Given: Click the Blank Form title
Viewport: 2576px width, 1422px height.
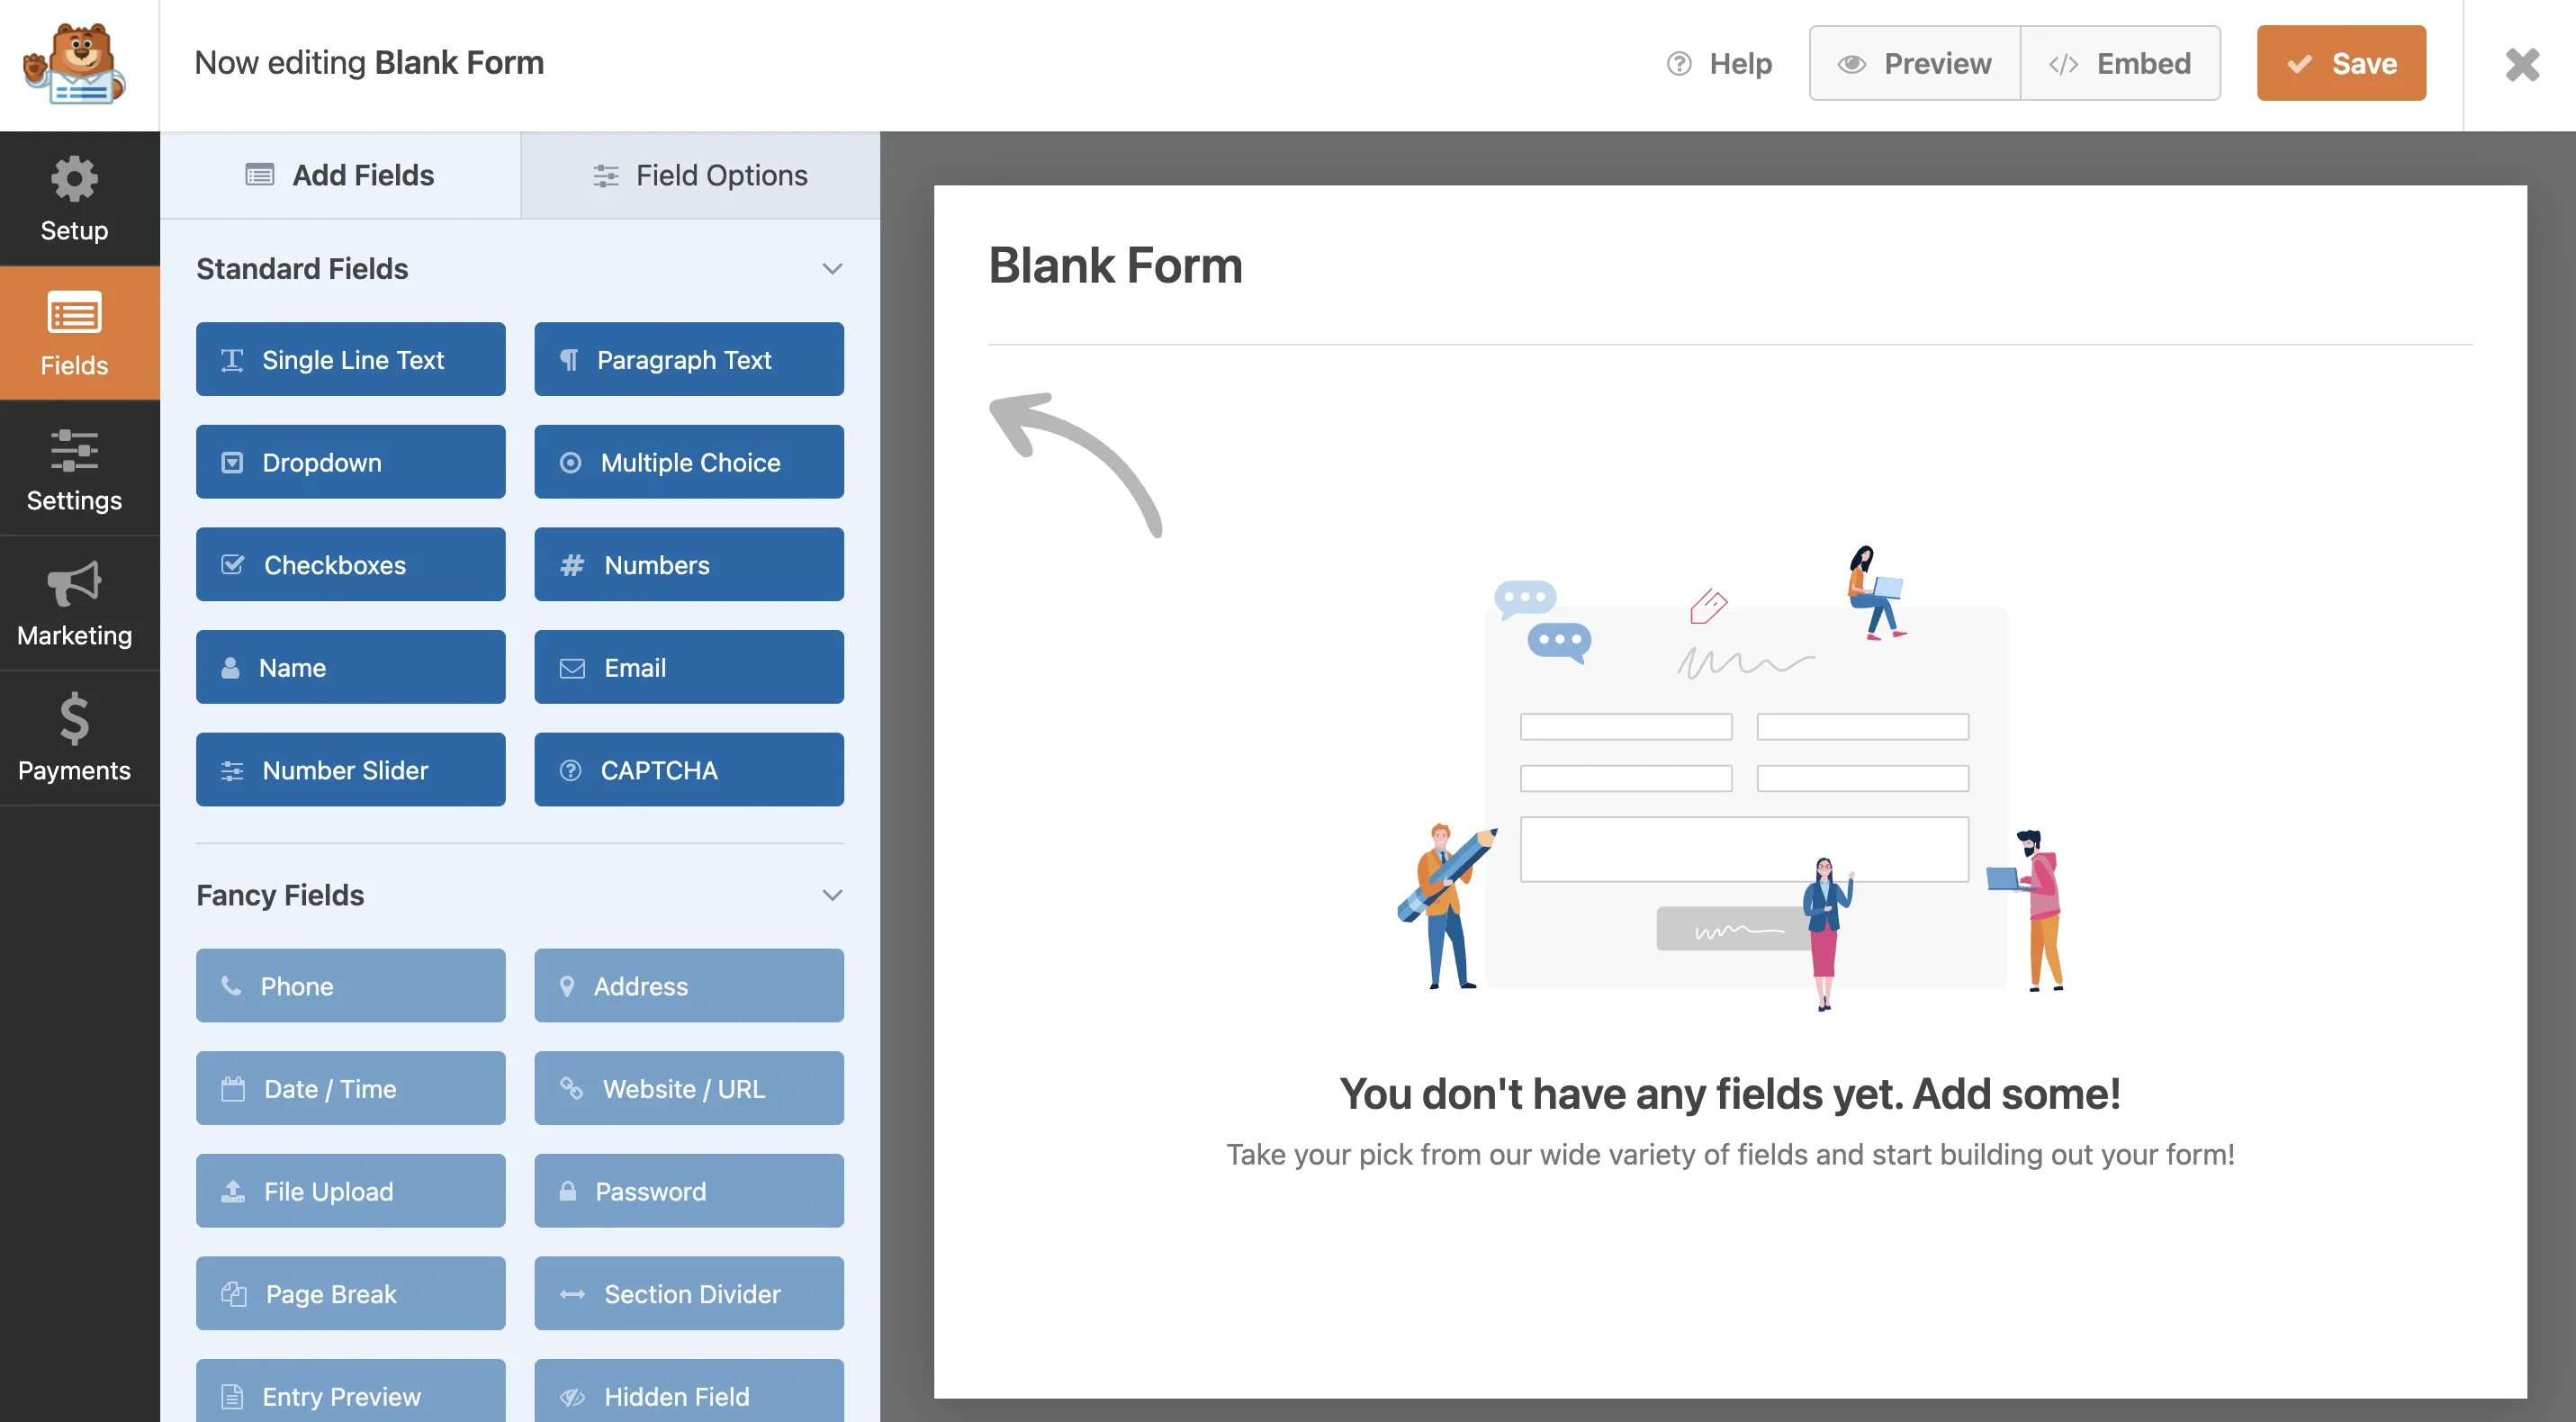Looking at the screenshot, I should pos(1115,266).
